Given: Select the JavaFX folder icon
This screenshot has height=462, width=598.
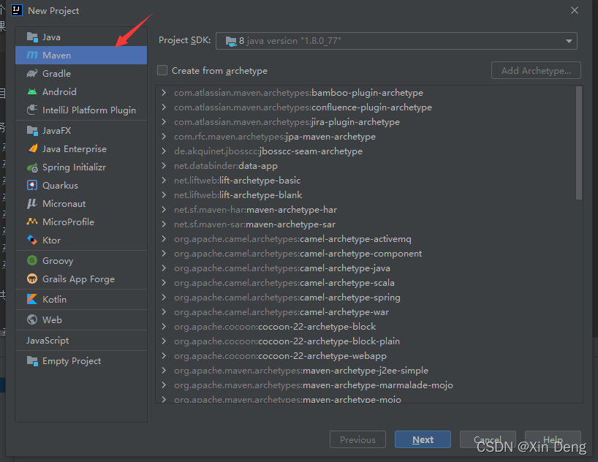Looking at the screenshot, I should 32,130.
